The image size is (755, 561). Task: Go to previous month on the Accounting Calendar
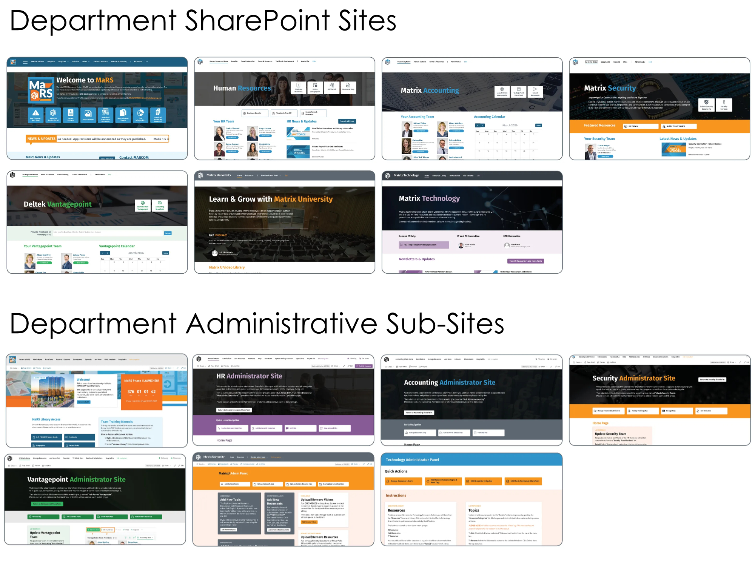coord(477,126)
